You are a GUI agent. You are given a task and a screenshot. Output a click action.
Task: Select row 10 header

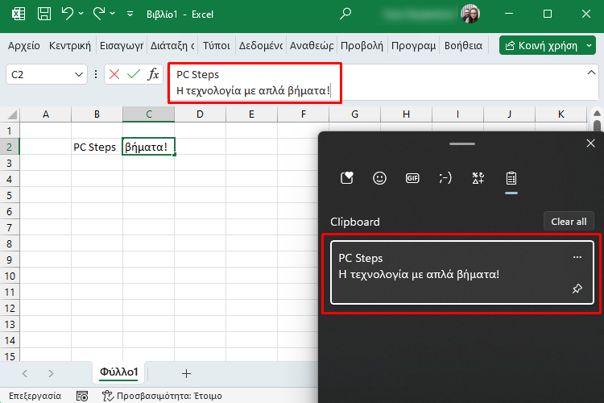click(x=10, y=276)
